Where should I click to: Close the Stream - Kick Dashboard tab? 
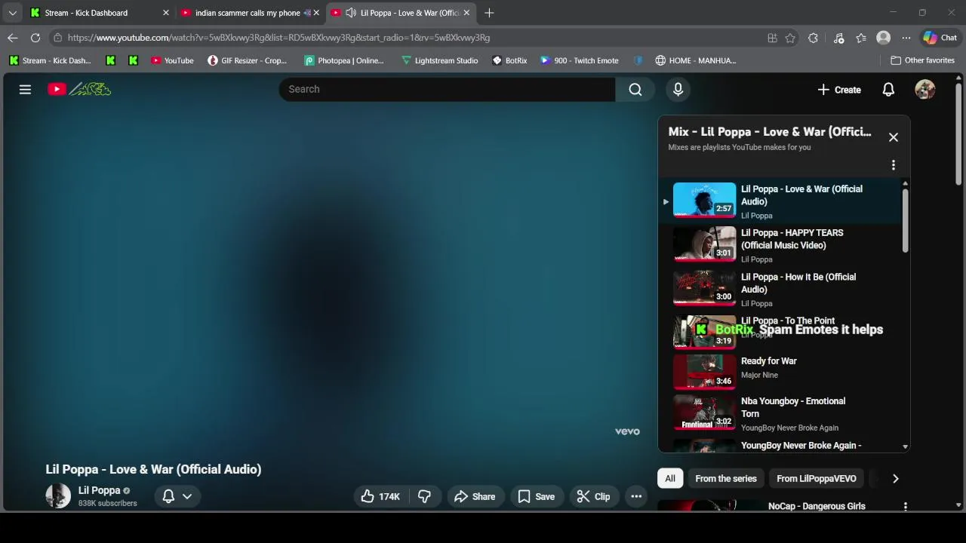[166, 13]
